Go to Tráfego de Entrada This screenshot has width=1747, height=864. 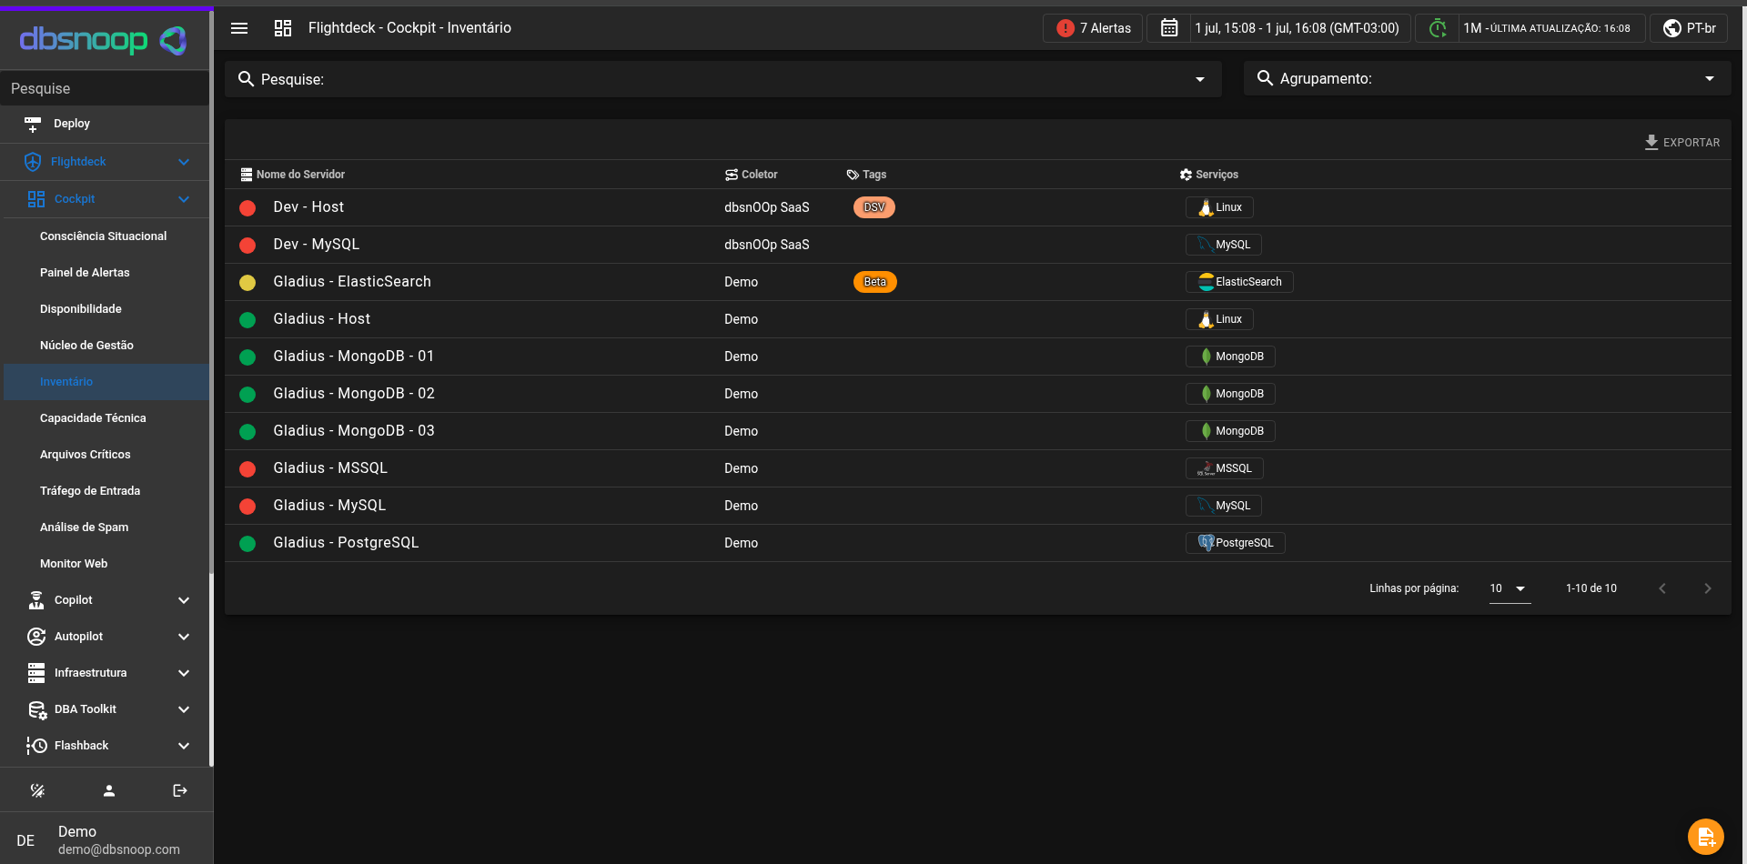coord(90,491)
